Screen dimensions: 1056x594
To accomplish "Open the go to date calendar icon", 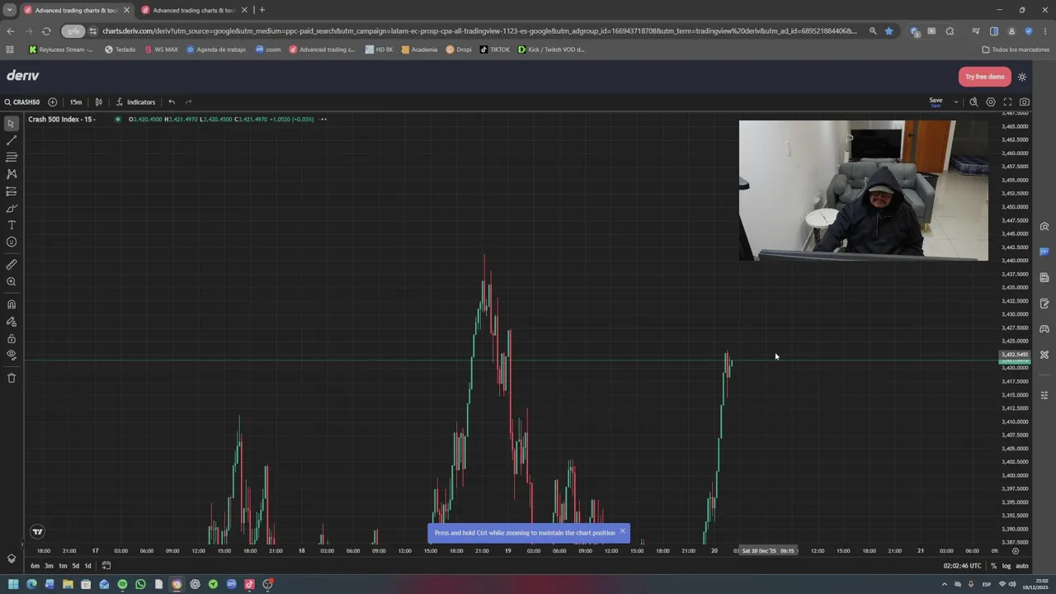I will click(106, 566).
